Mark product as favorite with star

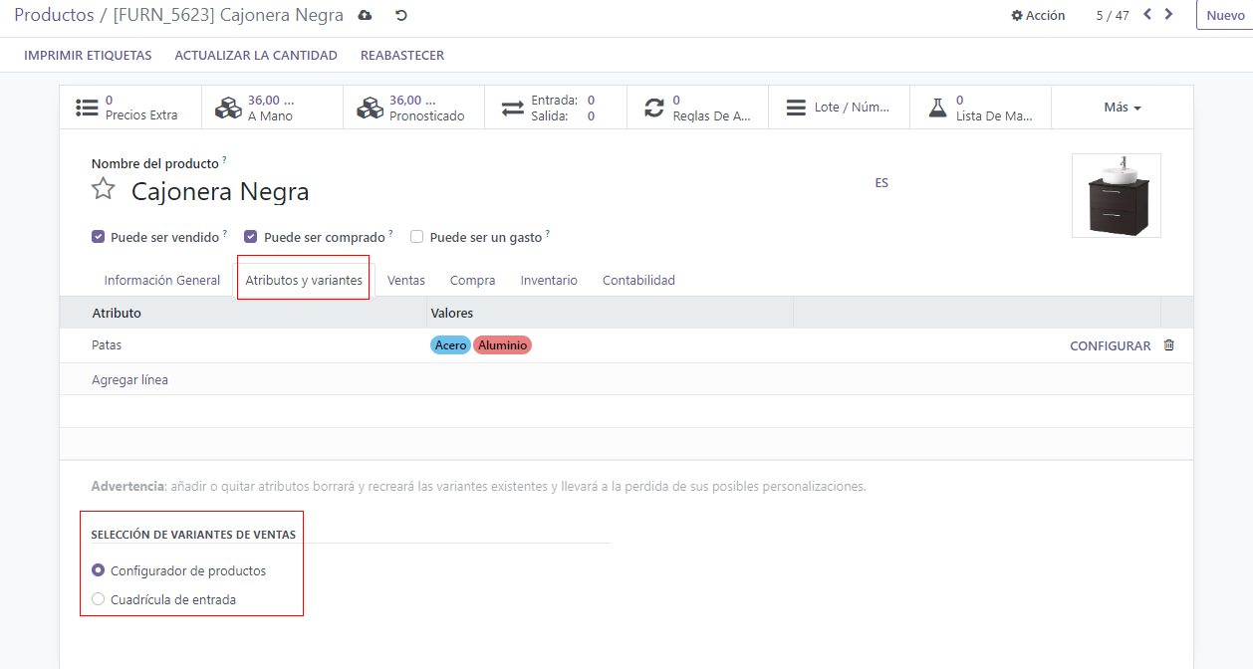pyautogui.click(x=104, y=189)
